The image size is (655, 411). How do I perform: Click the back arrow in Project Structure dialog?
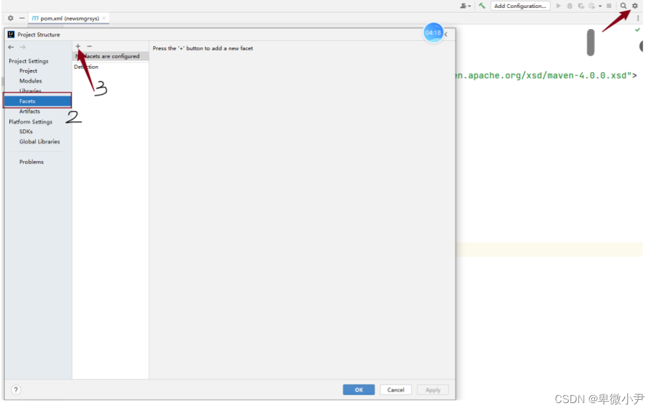[11, 47]
